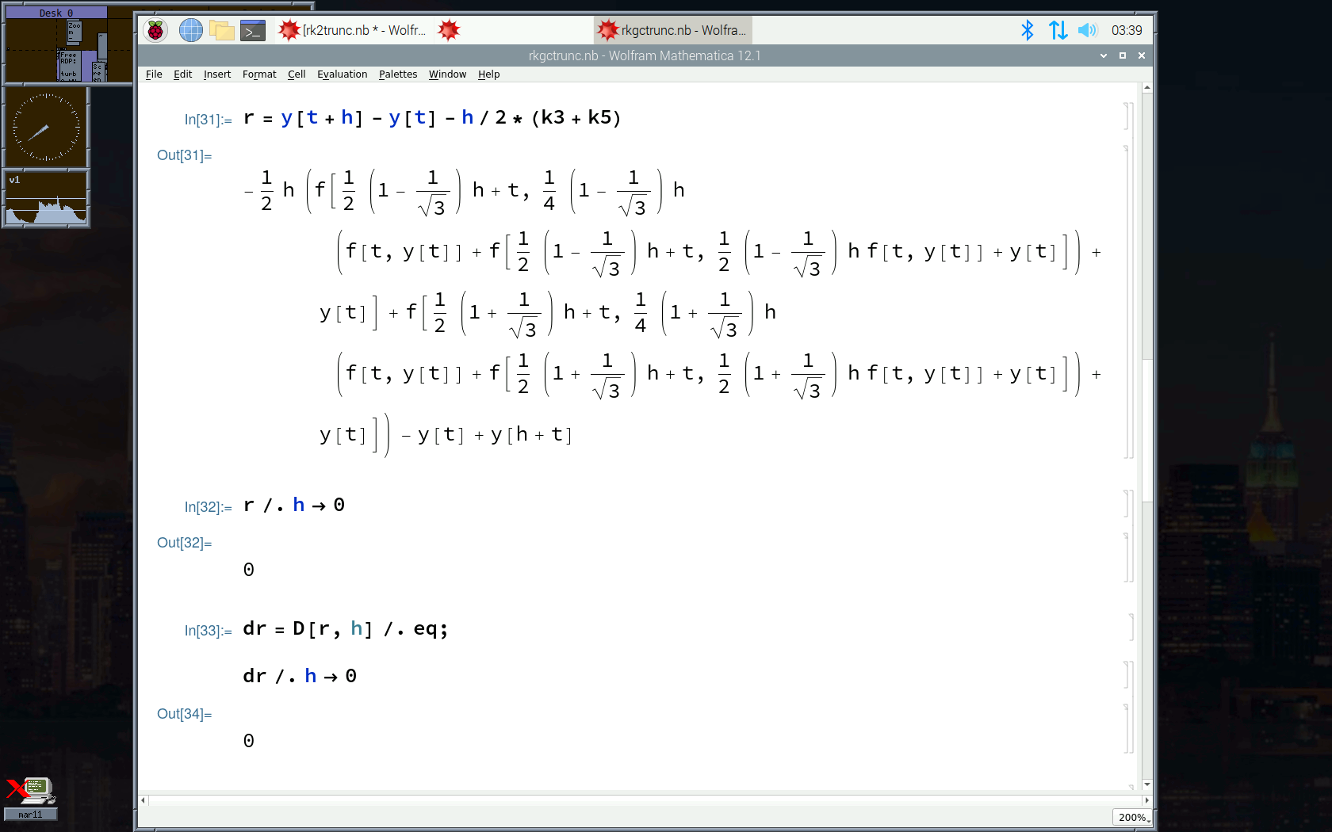Switch to rk2trunc.nb taskbar window
This screenshot has width=1332, height=832.
(x=353, y=30)
